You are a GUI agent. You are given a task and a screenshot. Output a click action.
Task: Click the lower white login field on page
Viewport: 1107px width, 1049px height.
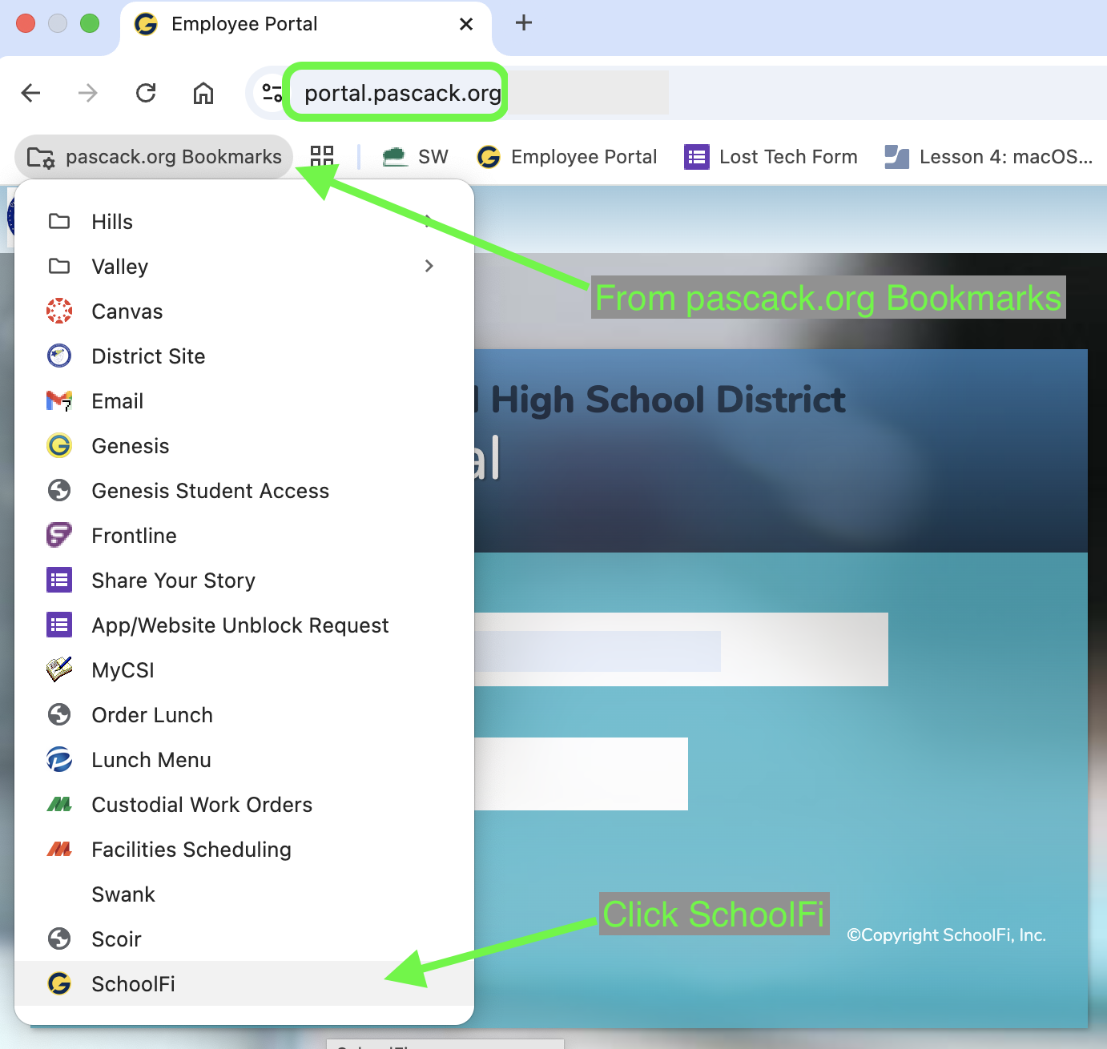coord(581,774)
